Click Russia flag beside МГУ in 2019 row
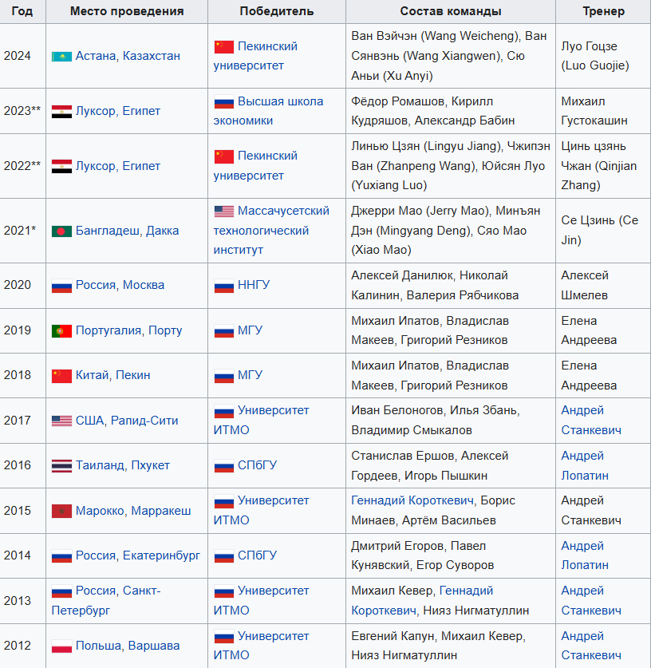Screen dimensions: 651x668 click(x=224, y=331)
